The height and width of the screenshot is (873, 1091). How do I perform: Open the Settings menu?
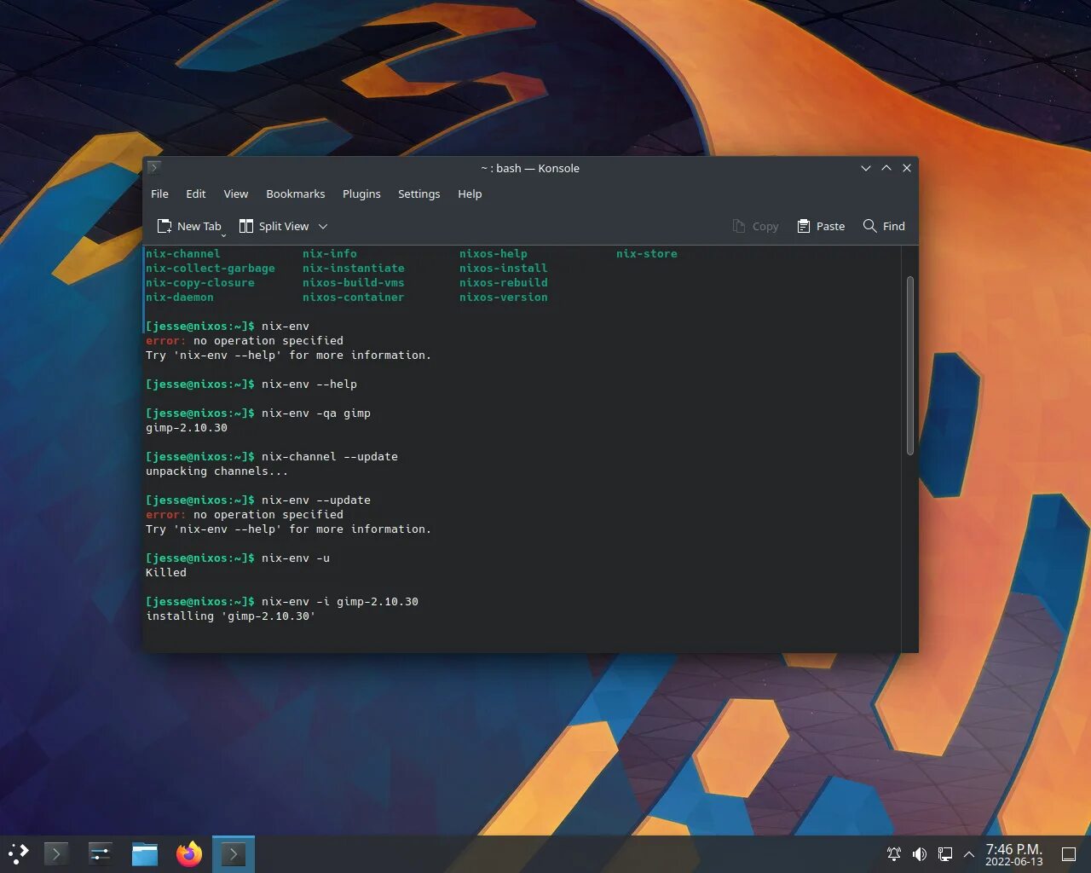point(419,194)
